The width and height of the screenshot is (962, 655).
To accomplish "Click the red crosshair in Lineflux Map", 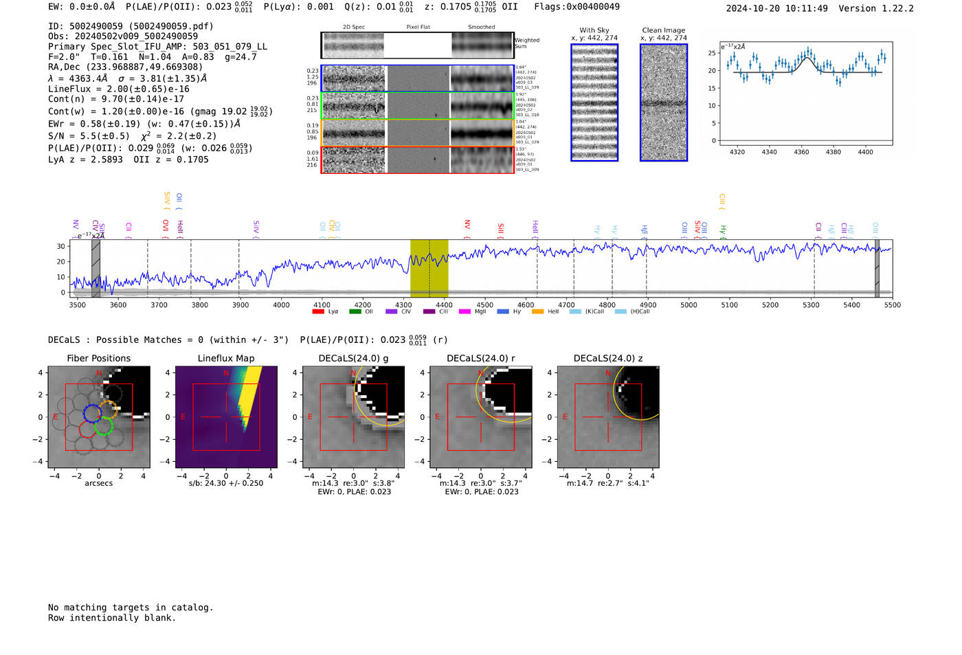I will 226,417.
